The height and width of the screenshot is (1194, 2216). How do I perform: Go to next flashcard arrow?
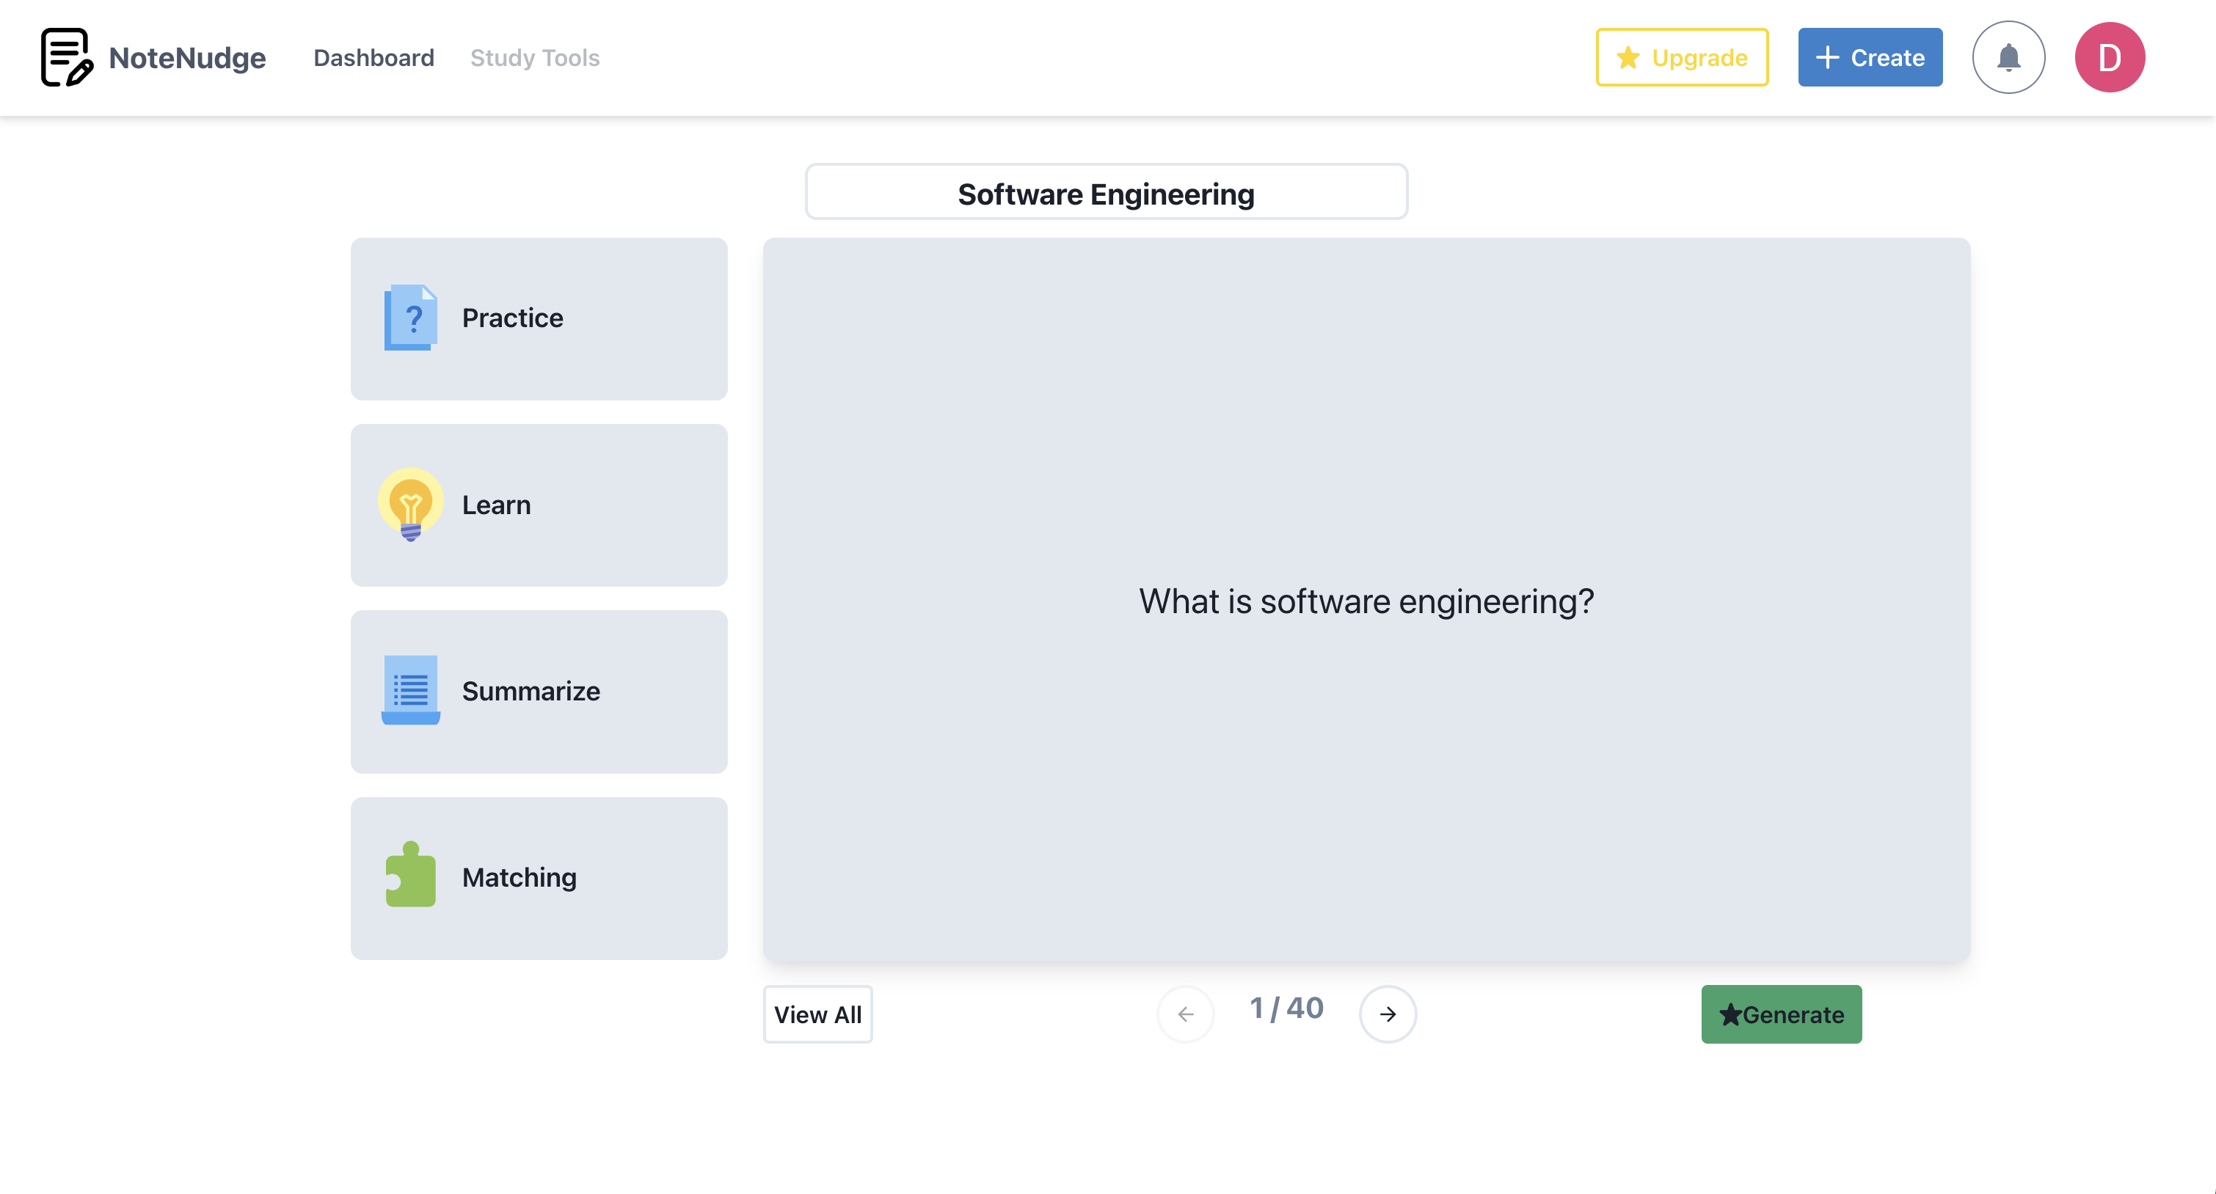(x=1388, y=1014)
